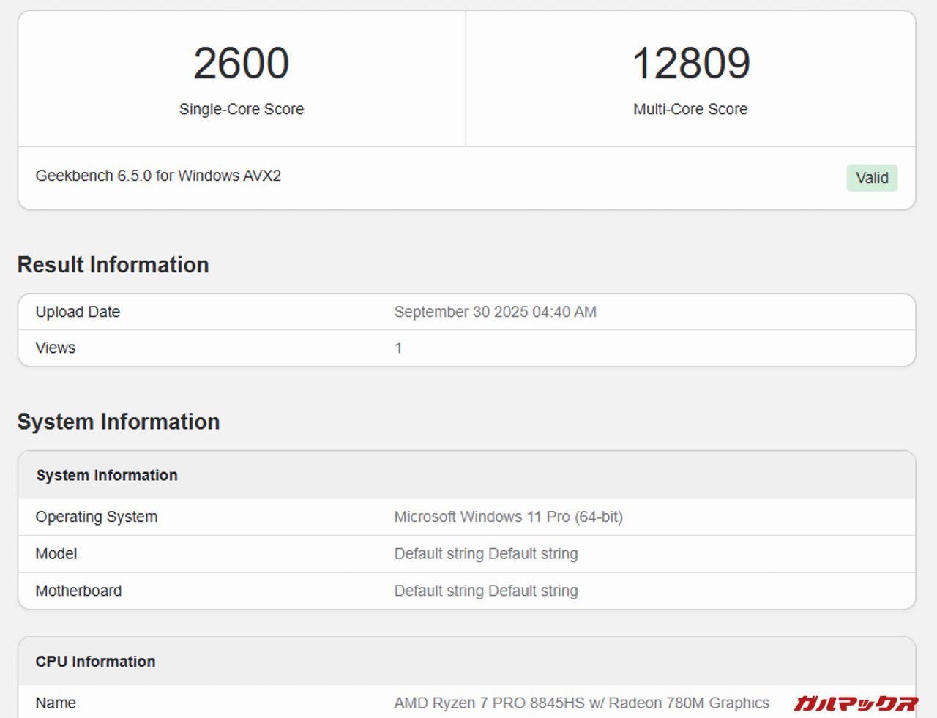This screenshot has width=937, height=718.
Task: Select the Multi-Core Score label
Action: point(690,109)
